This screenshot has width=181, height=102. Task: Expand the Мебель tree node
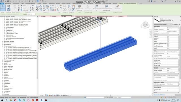click(3, 77)
